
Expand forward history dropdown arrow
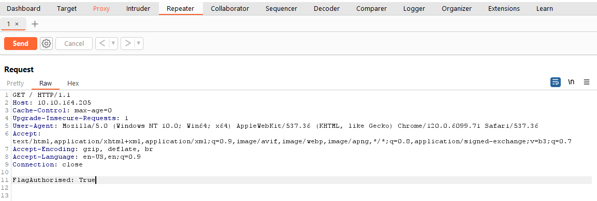[139, 44]
